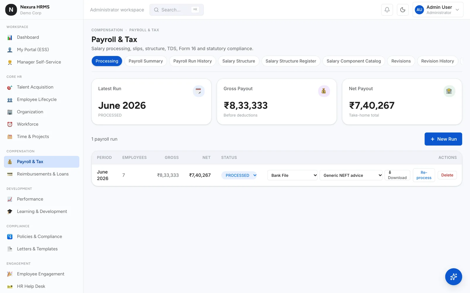Click the Performance chart icon
This screenshot has height=293, width=470.
pos(10,199)
